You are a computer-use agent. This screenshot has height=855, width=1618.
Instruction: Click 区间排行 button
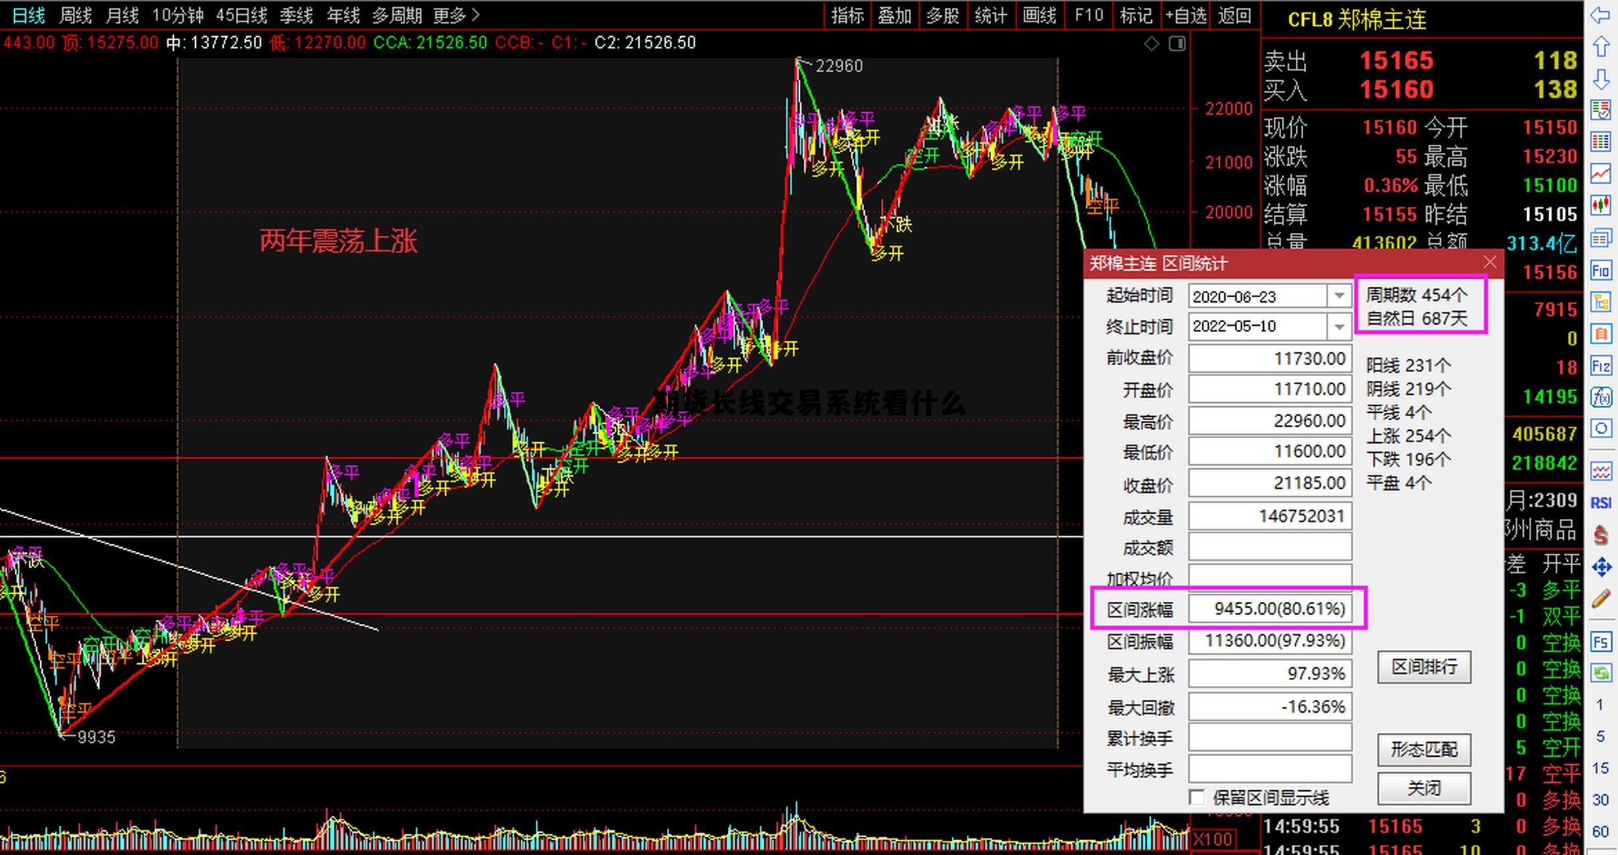[x=1424, y=667]
